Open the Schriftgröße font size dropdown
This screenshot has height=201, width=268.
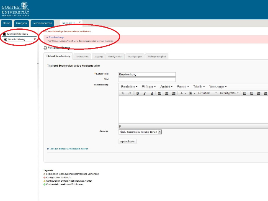point(229,93)
